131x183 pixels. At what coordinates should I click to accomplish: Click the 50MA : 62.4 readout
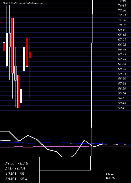click(16, 179)
